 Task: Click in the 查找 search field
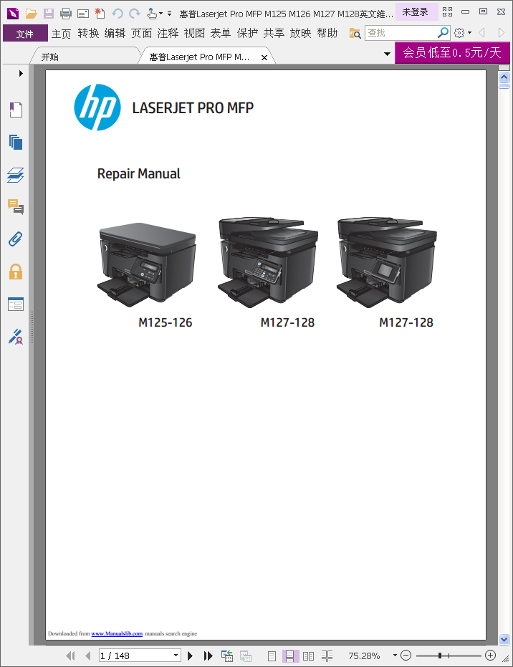pyautogui.click(x=401, y=33)
